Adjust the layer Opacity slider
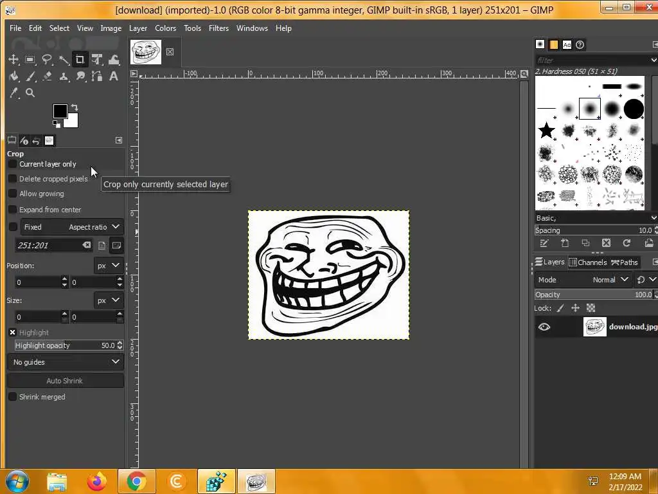This screenshot has height=494, width=658. click(x=594, y=295)
